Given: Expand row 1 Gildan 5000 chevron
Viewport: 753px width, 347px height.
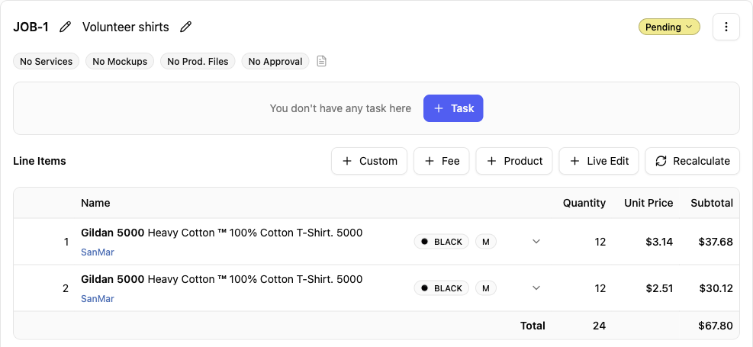Looking at the screenshot, I should 536,242.
